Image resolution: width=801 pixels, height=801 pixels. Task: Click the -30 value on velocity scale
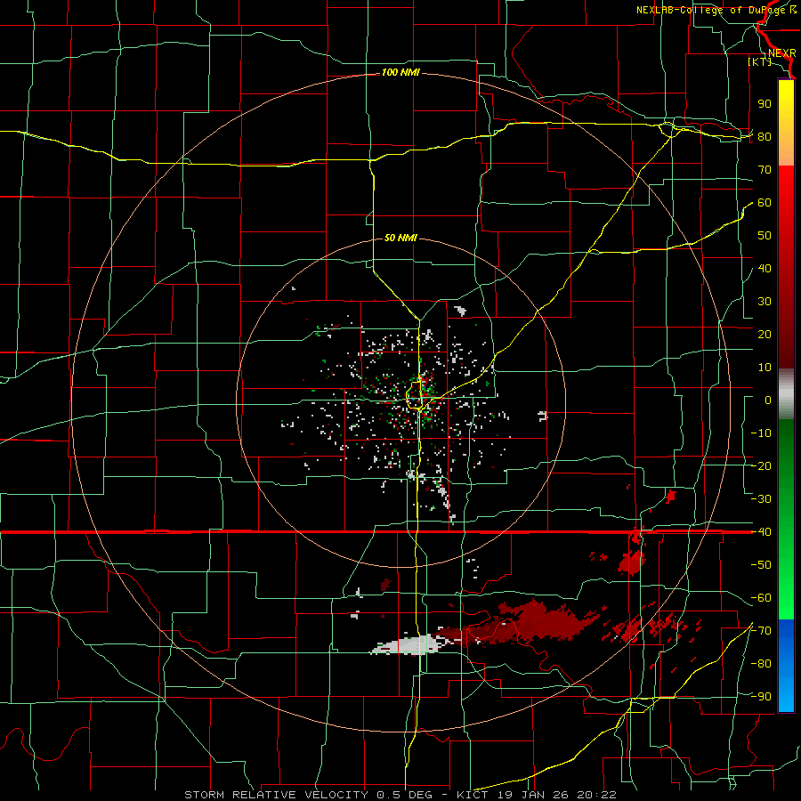click(x=761, y=499)
